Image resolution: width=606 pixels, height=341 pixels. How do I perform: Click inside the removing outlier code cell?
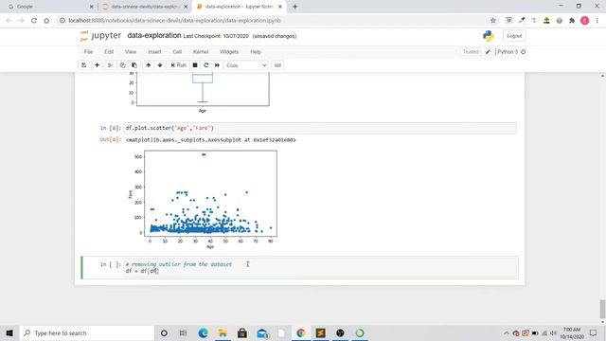(320, 267)
